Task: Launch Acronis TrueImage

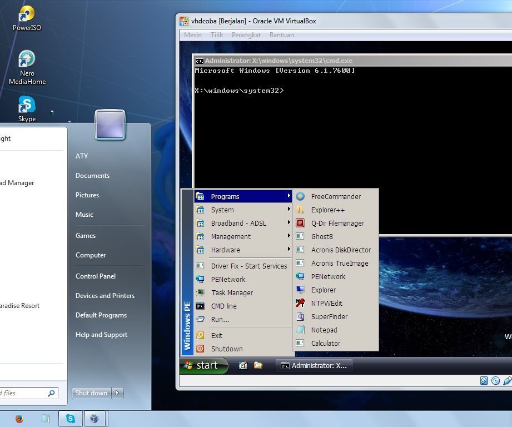Action: click(x=335, y=264)
